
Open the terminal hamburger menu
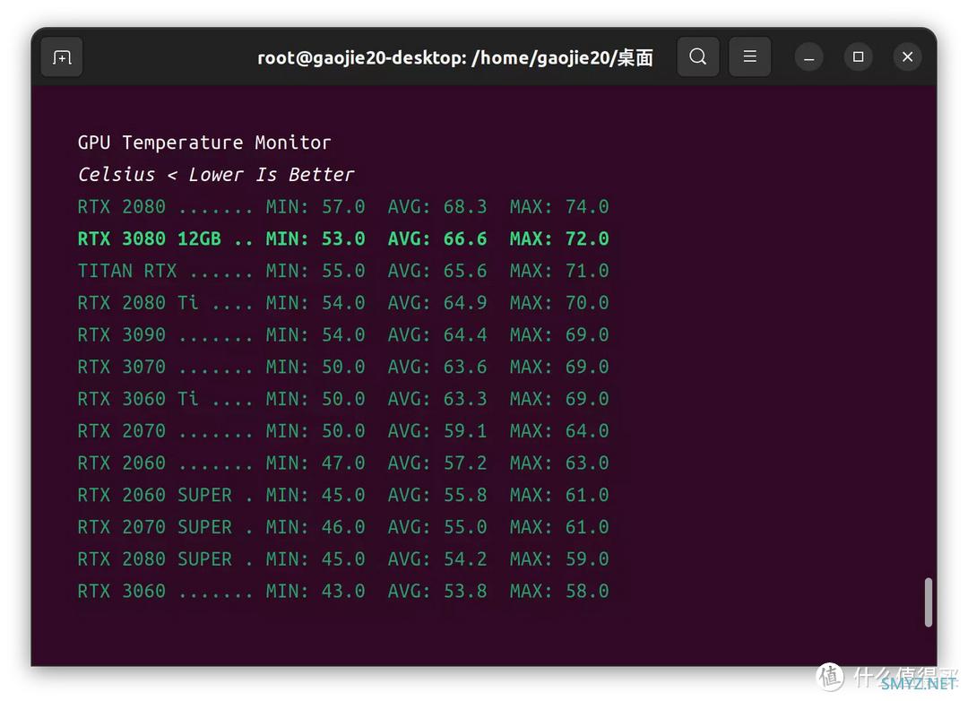point(749,56)
